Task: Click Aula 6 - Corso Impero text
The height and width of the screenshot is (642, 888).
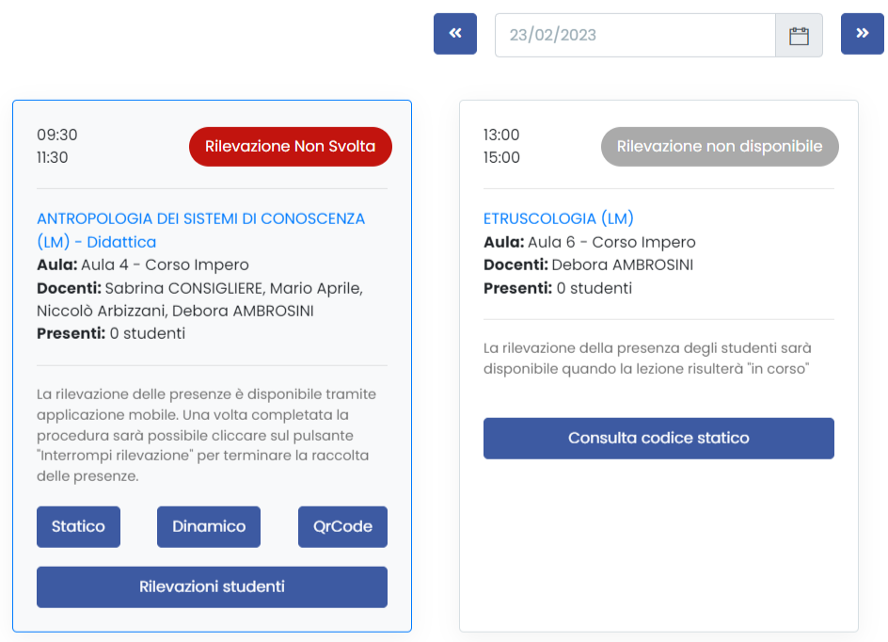Action: pyautogui.click(x=611, y=243)
